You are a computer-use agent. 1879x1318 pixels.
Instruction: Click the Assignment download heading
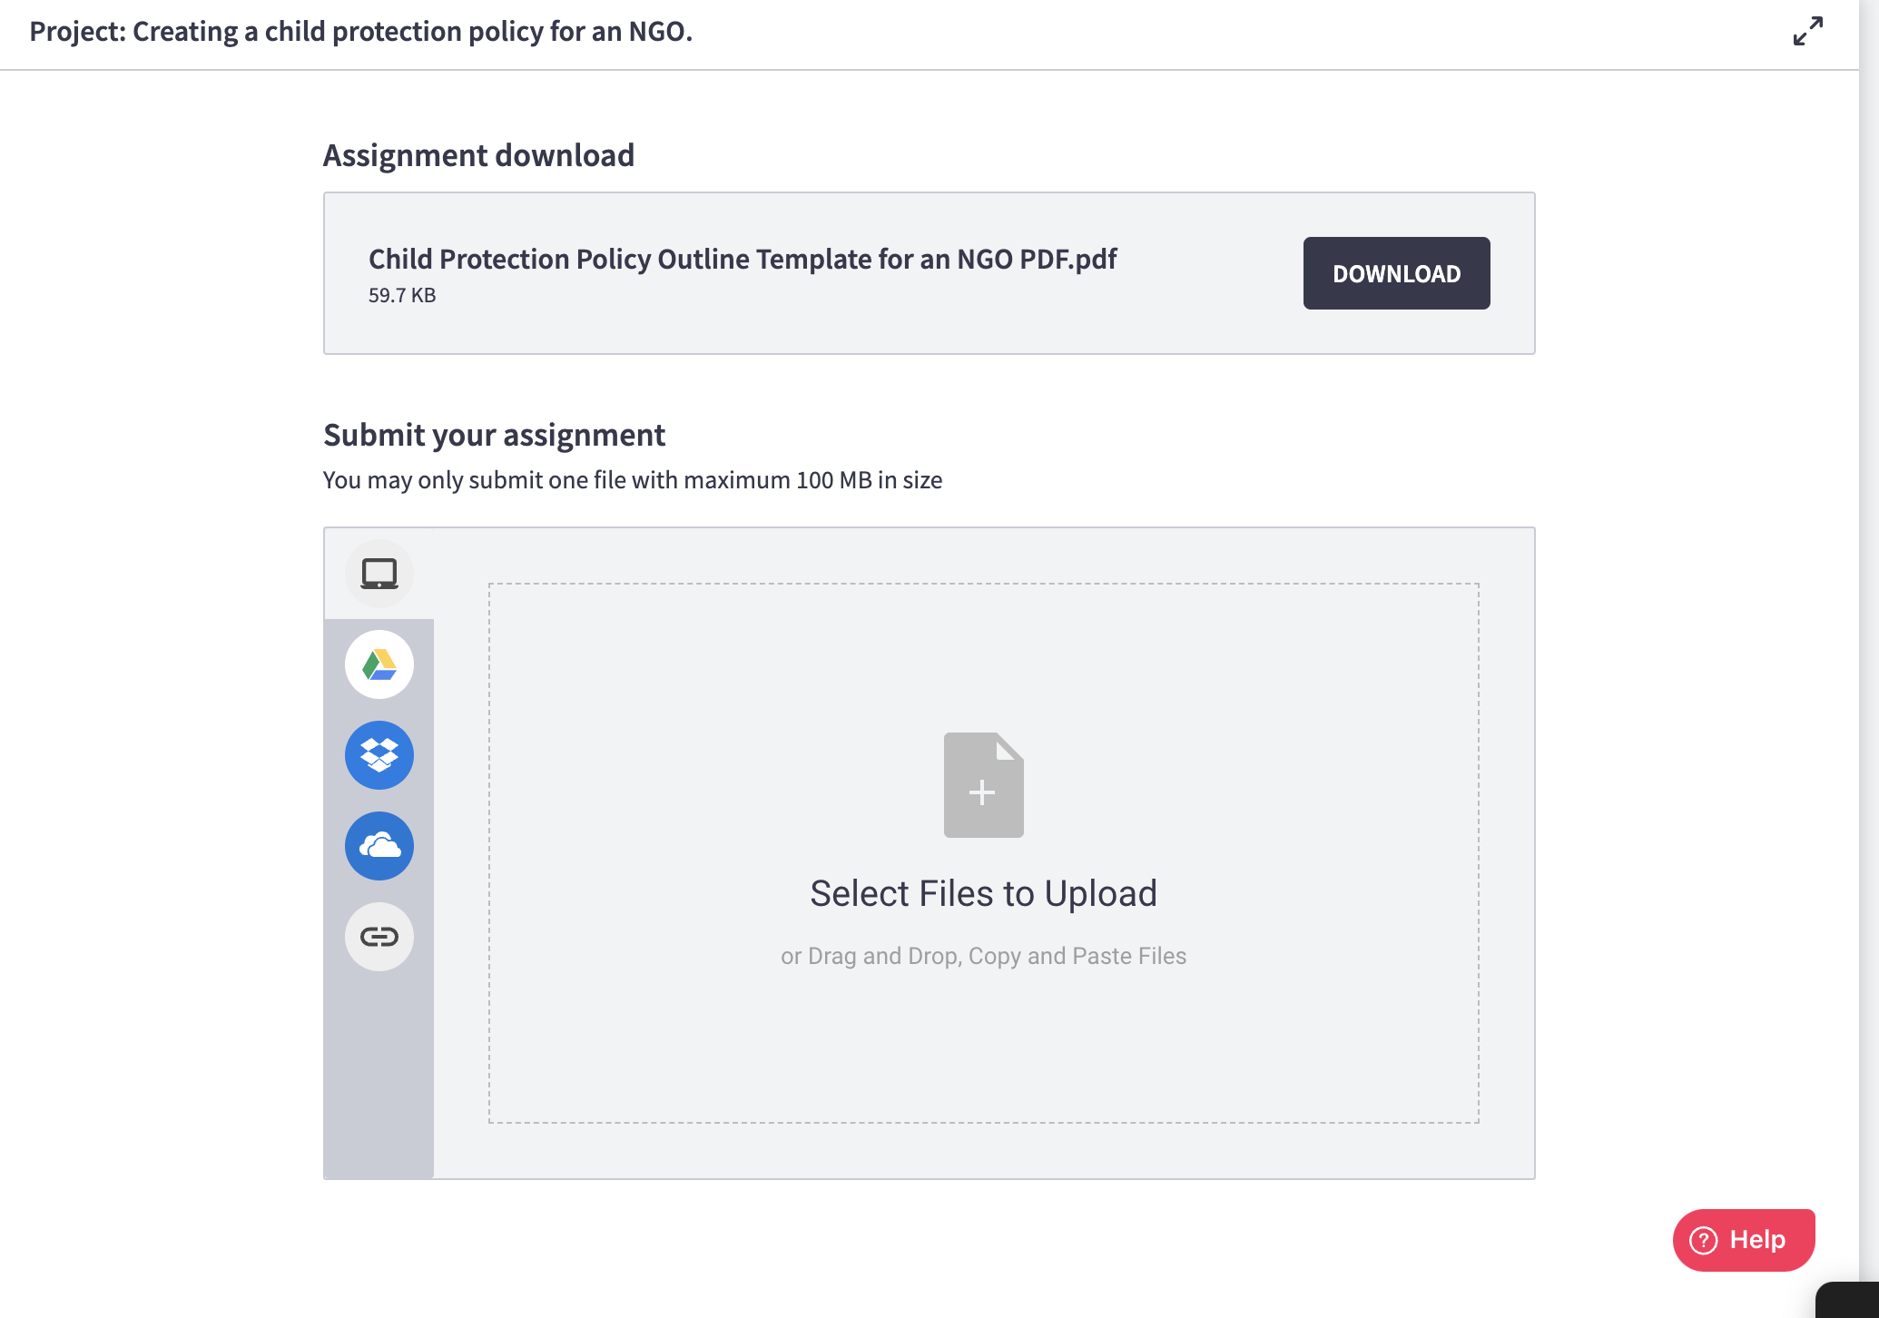(478, 155)
